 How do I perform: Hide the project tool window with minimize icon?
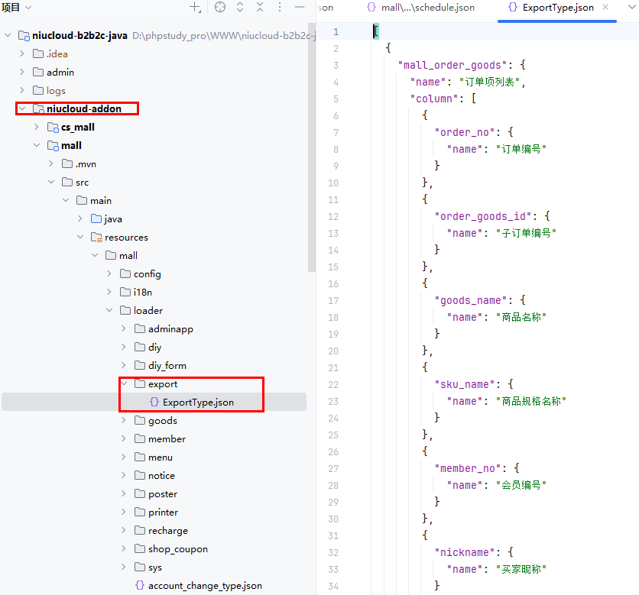point(300,8)
